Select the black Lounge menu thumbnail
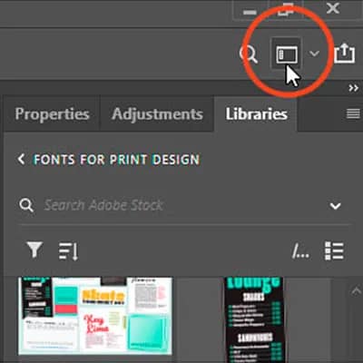The height and width of the screenshot is (363, 363). click(254, 319)
